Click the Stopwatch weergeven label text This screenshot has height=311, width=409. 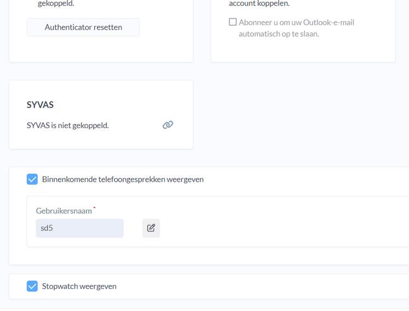pos(79,286)
